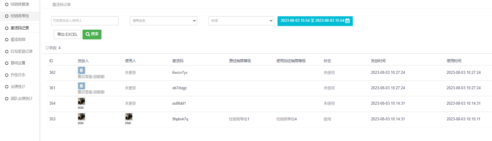This screenshot has width=492, height=141.
Task: Open the 使用状态 dropdown
Action: (x=163, y=21)
